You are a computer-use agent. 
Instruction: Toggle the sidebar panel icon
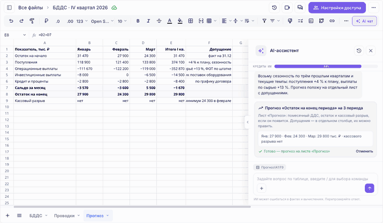pyautogui.click(x=9, y=8)
